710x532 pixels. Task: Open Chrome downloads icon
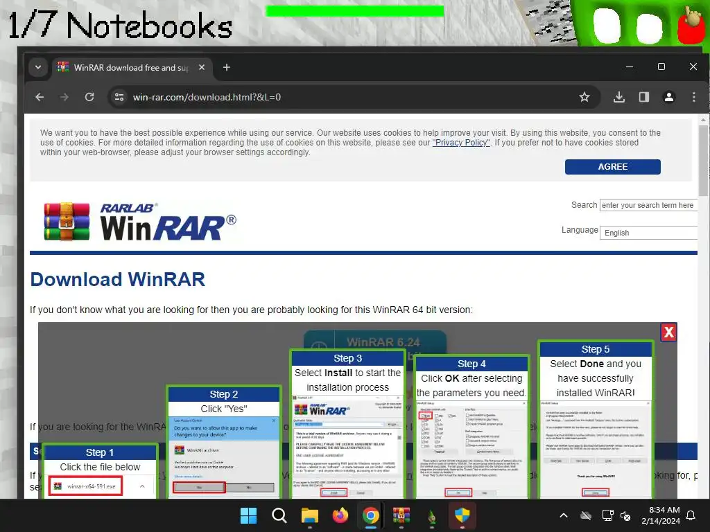pyautogui.click(x=619, y=97)
